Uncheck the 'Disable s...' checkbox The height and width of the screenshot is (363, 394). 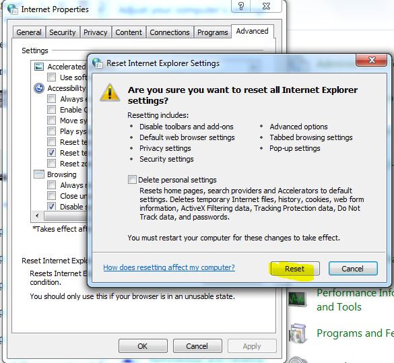click(x=51, y=207)
